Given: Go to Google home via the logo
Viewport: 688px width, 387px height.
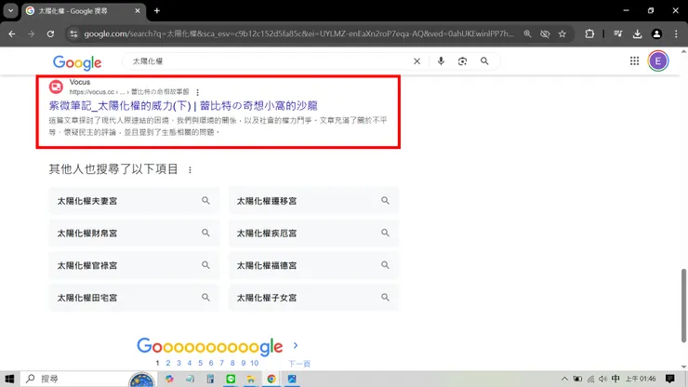Looking at the screenshot, I should click(77, 62).
